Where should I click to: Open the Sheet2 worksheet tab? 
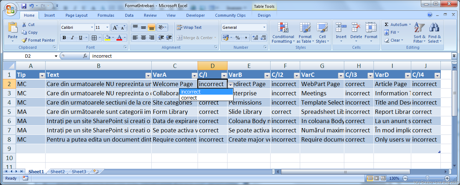tap(58, 171)
